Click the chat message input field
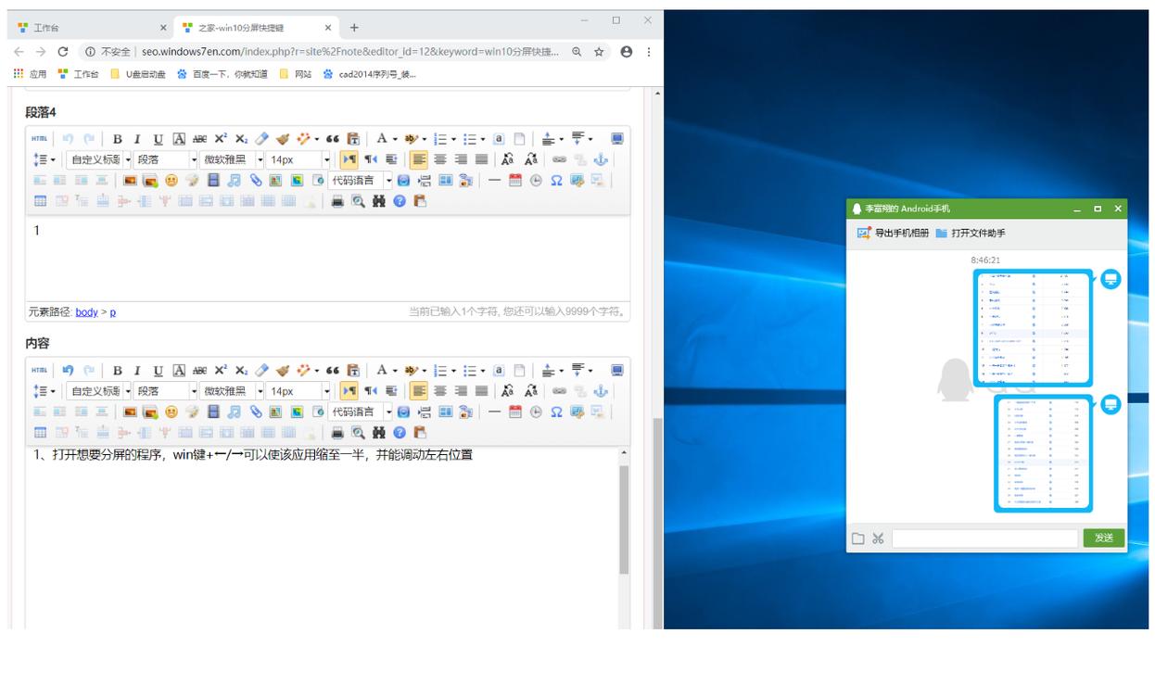1155x697 pixels. pyautogui.click(x=985, y=539)
